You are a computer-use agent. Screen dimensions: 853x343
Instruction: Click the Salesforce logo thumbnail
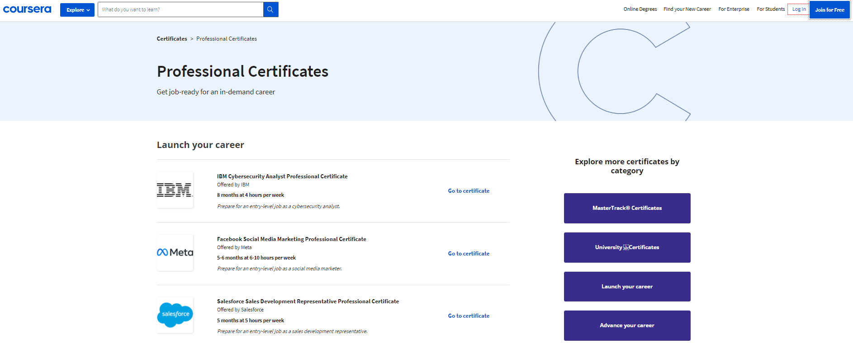(x=175, y=315)
